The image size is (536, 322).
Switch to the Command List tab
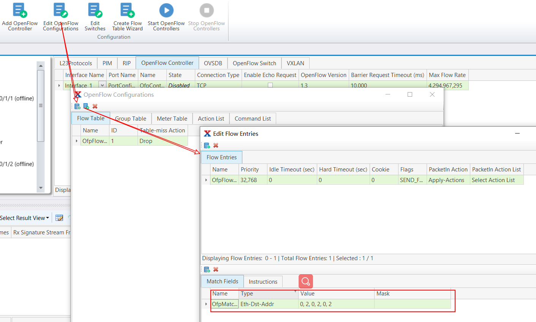pyautogui.click(x=253, y=119)
